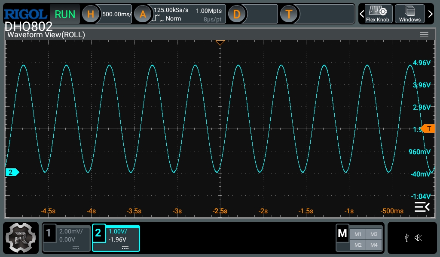440x257 pixels.
Task: Click channel 2 offset -1.96V
Action: [x=117, y=239]
